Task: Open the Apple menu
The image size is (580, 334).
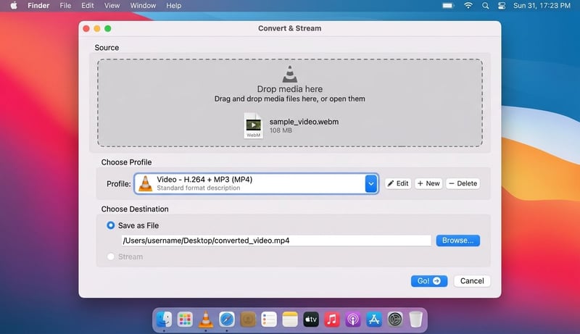Action: pos(14,6)
